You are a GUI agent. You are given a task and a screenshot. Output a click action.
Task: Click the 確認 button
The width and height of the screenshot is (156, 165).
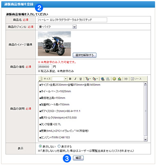coord(78,158)
